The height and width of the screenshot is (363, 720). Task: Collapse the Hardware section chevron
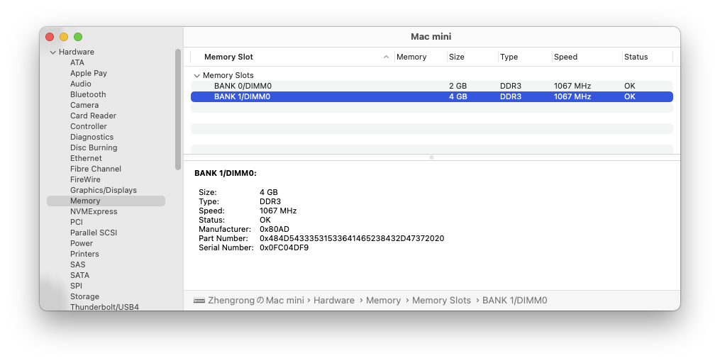(x=52, y=52)
